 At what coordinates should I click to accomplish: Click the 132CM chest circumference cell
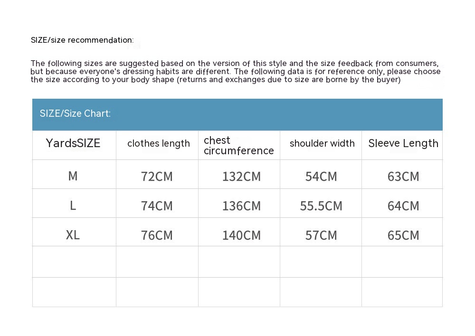[241, 177]
